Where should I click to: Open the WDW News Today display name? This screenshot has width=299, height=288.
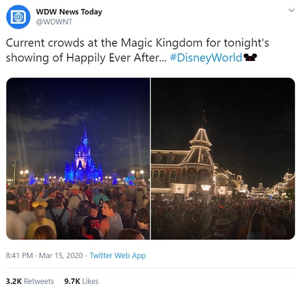pyautogui.click(x=69, y=12)
